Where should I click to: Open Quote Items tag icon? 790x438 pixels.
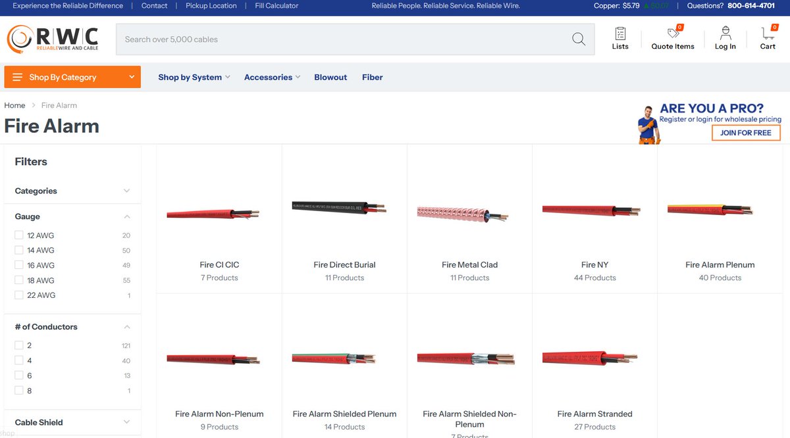click(673, 34)
